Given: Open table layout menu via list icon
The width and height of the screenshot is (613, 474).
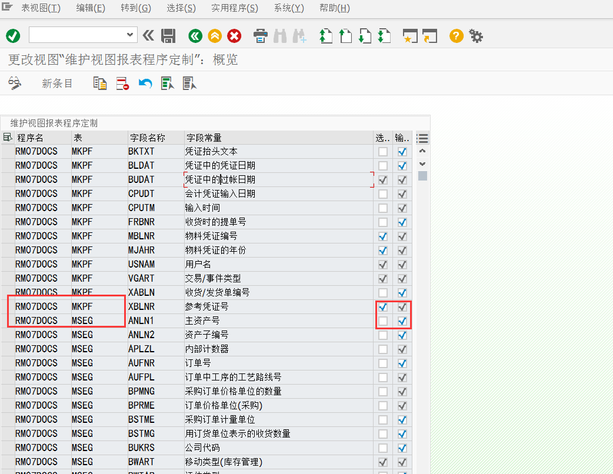Looking at the screenshot, I should 422,137.
